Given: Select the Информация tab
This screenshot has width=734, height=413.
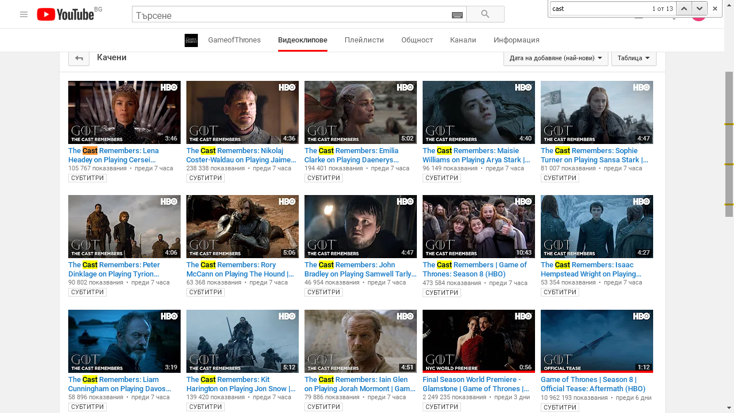Looking at the screenshot, I should [516, 40].
